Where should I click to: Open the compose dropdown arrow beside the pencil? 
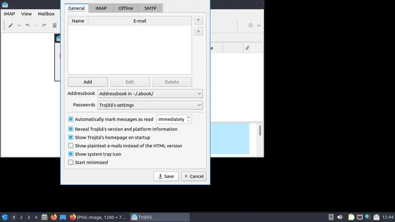pos(19,26)
